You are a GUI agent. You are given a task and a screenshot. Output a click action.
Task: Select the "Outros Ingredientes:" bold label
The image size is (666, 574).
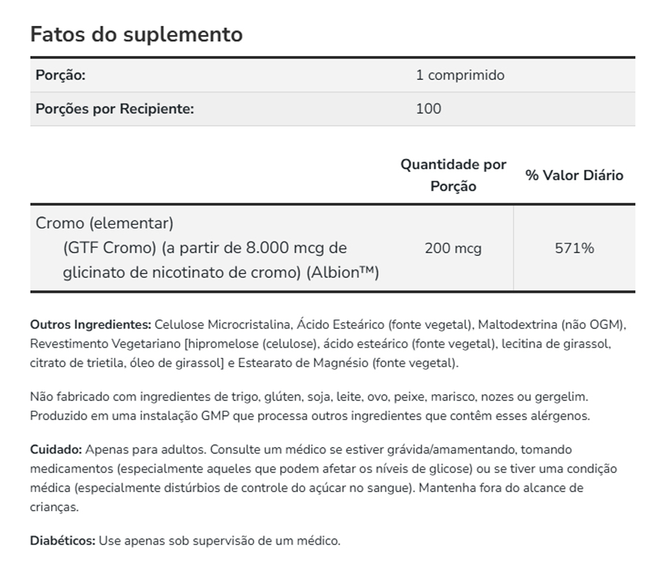(90, 324)
